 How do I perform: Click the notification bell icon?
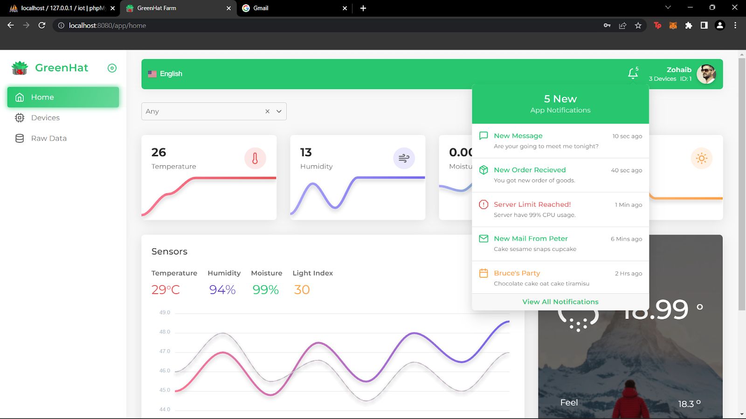pos(633,74)
